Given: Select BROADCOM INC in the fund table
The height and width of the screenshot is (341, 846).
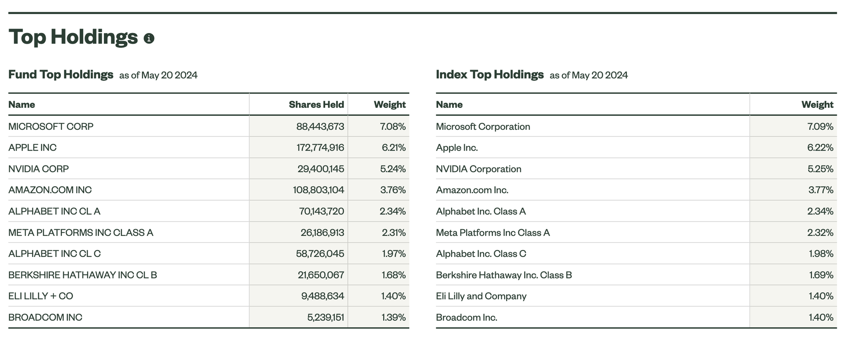Looking at the screenshot, I should pos(45,317).
